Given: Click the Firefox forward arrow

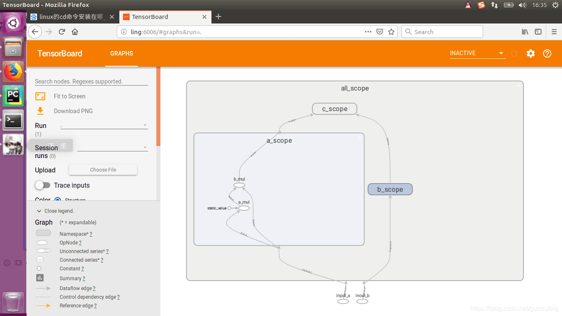Looking at the screenshot, I should (49, 32).
